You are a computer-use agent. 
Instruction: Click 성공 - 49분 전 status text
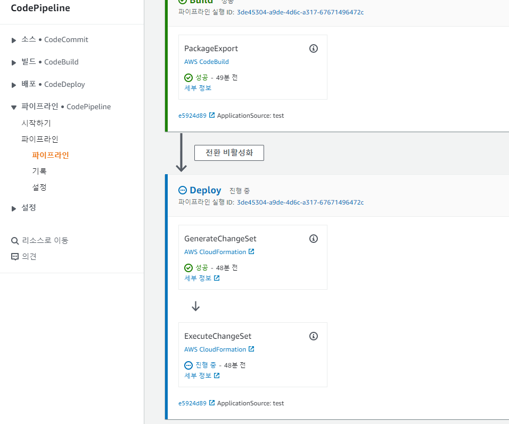[x=216, y=78]
